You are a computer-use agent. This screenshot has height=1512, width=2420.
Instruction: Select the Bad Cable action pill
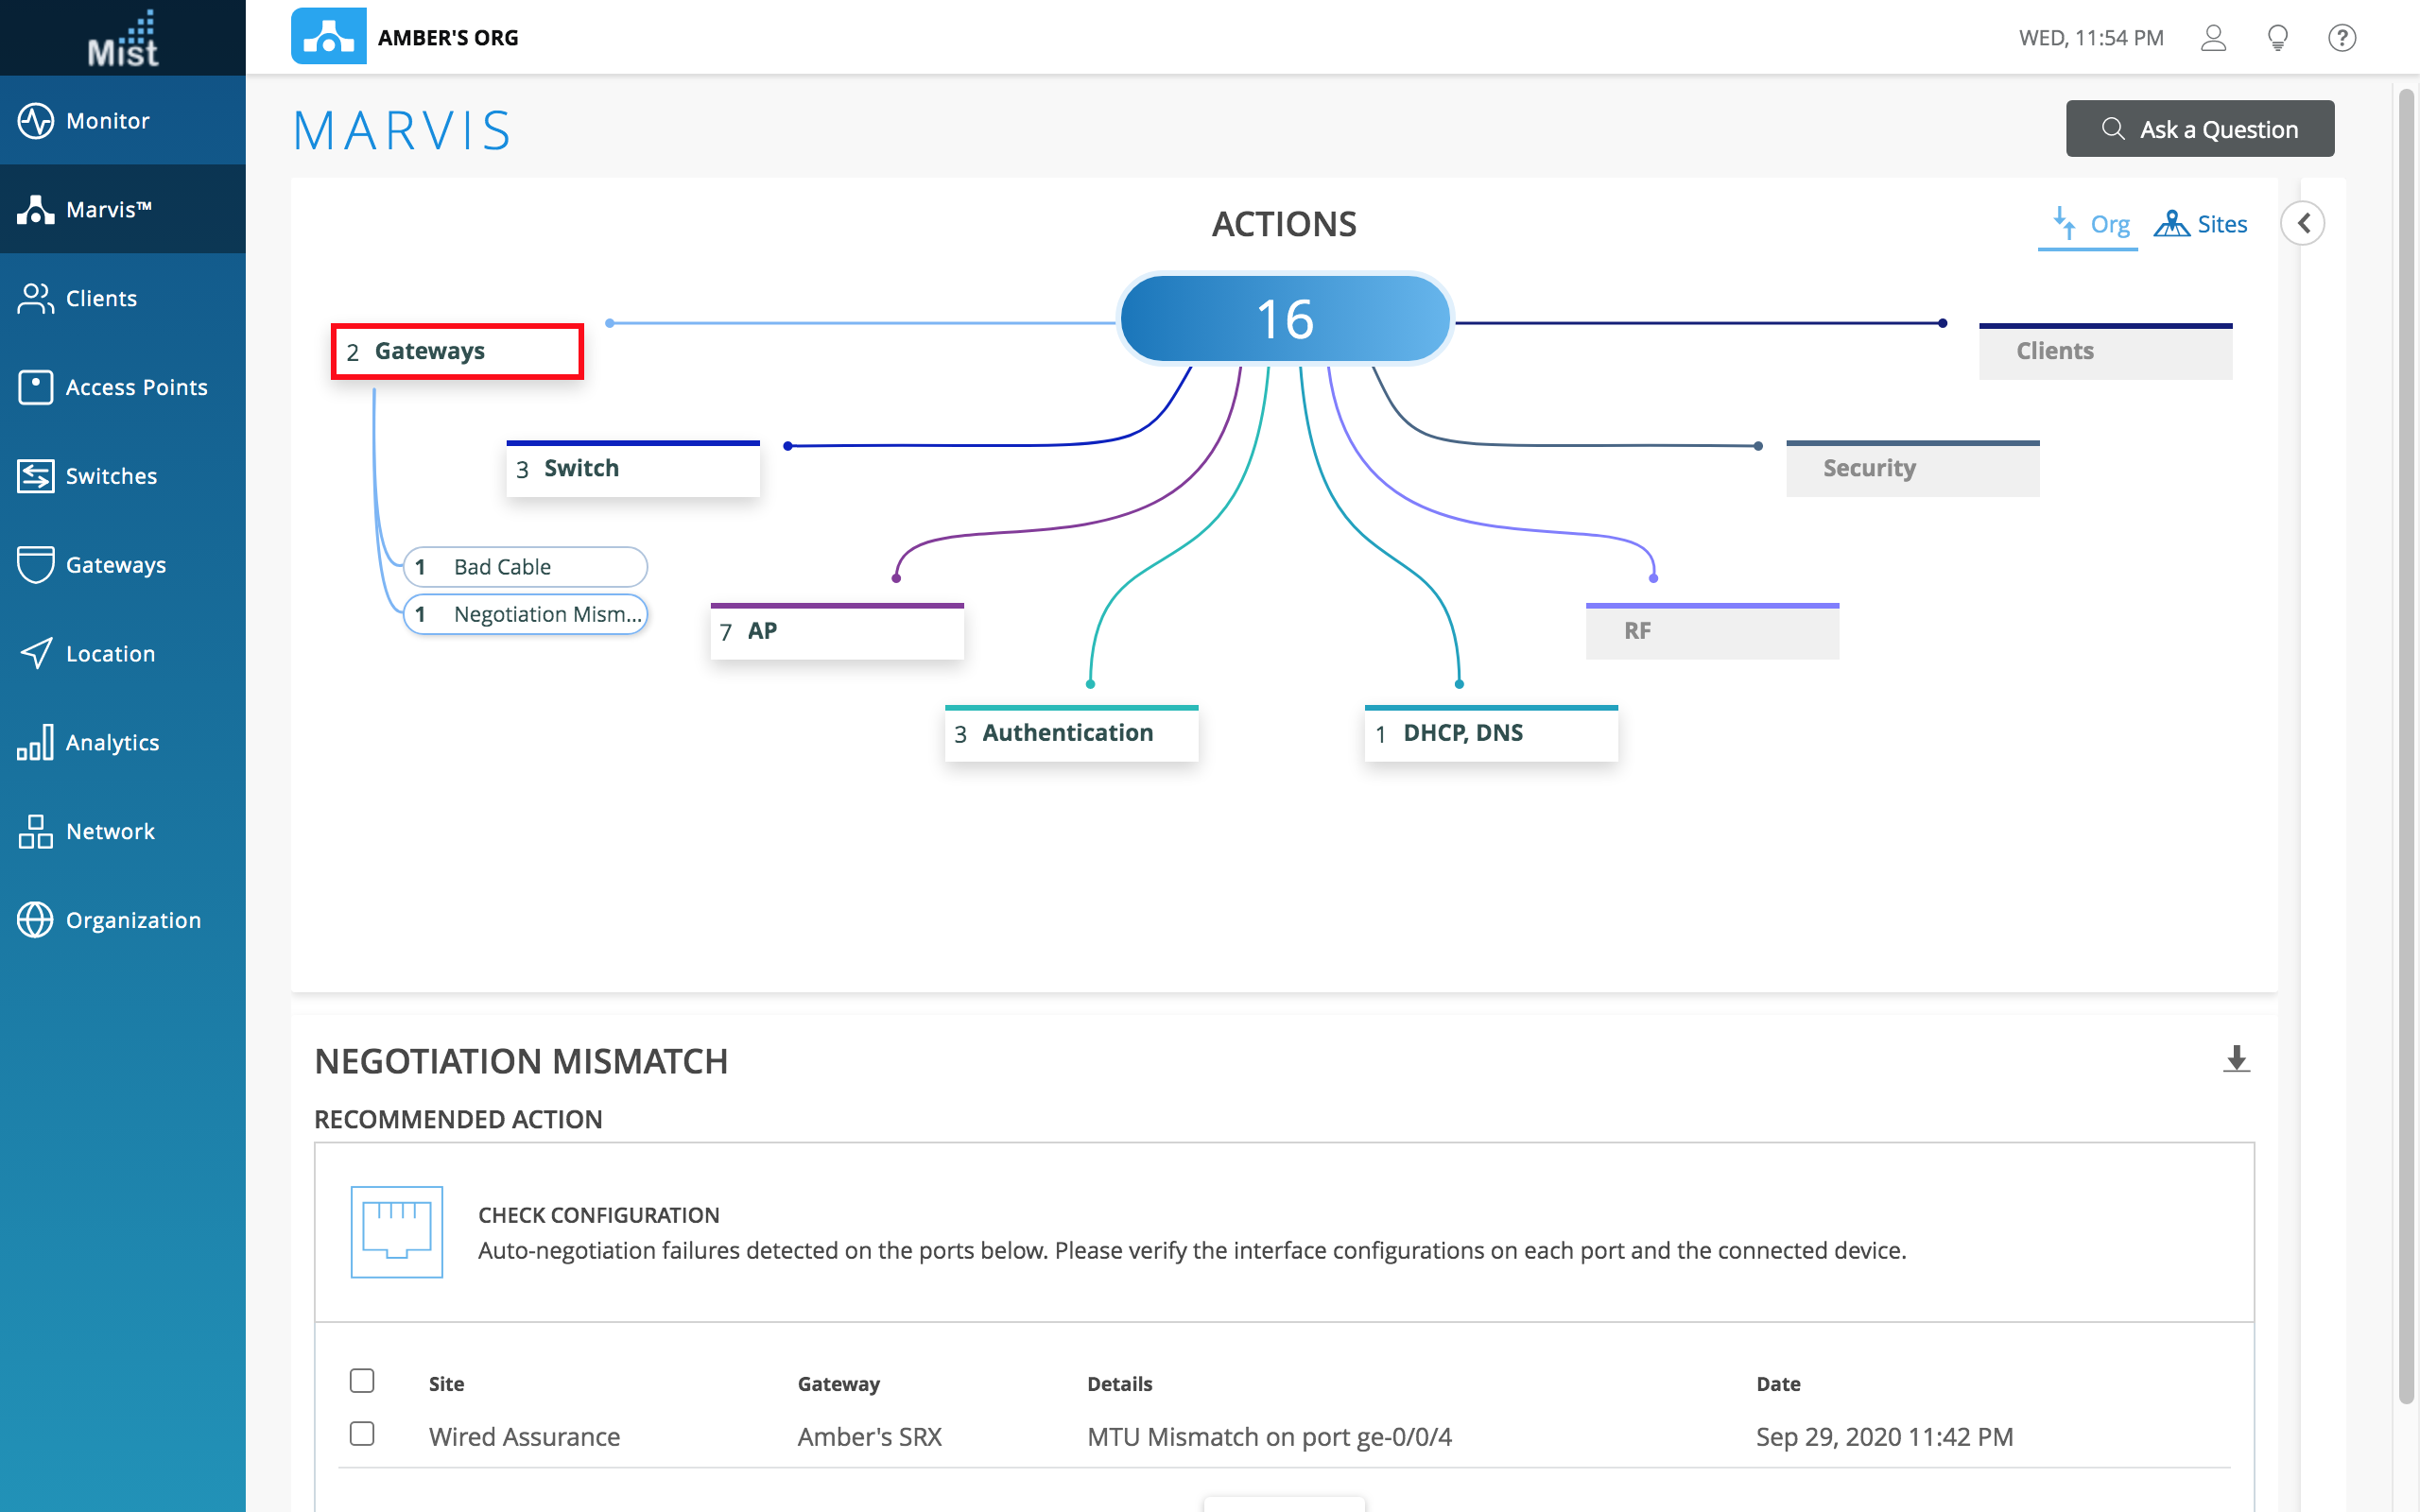click(x=525, y=567)
